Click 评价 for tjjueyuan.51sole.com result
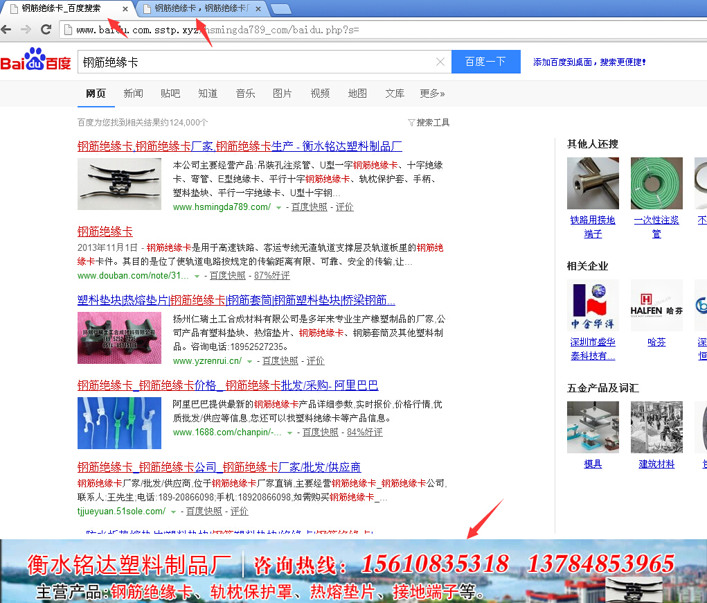This screenshot has width=707, height=603. (x=240, y=511)
